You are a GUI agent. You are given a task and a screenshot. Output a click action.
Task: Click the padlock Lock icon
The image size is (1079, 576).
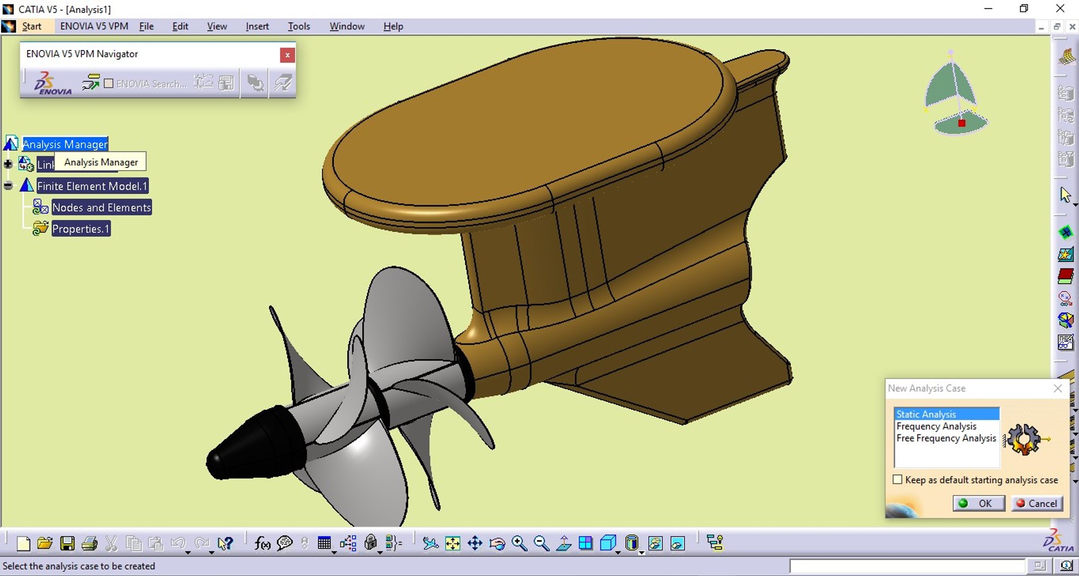point(371,543)
